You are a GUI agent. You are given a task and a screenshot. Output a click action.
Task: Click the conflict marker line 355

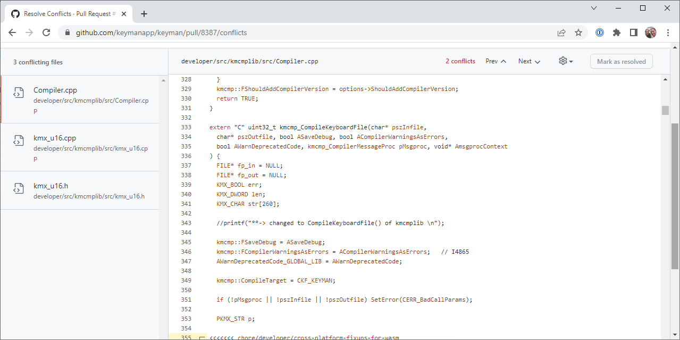click(x=304, y=337)
